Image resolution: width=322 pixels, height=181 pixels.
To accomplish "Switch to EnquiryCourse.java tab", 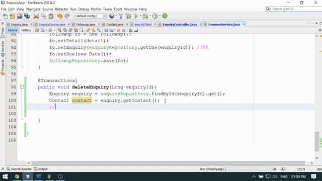I will pos(52,25).
